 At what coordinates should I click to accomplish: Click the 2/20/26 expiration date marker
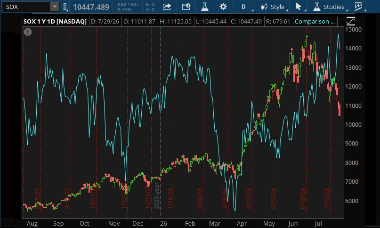click(200, 198)
